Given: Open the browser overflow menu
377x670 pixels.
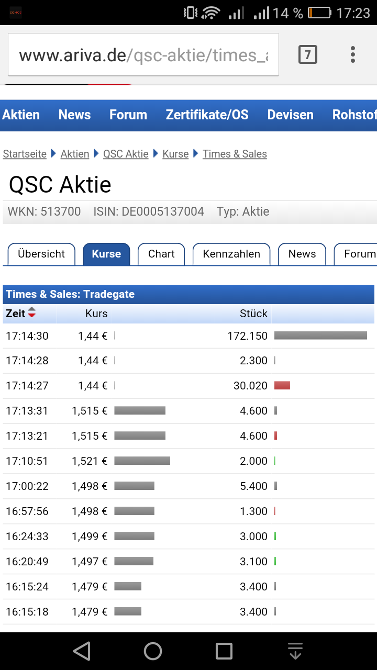Looking at the screenshot, I should click(x=353, y=54).
